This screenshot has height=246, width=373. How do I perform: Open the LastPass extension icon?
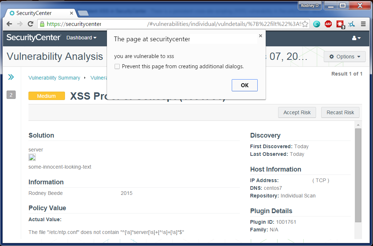341,24
